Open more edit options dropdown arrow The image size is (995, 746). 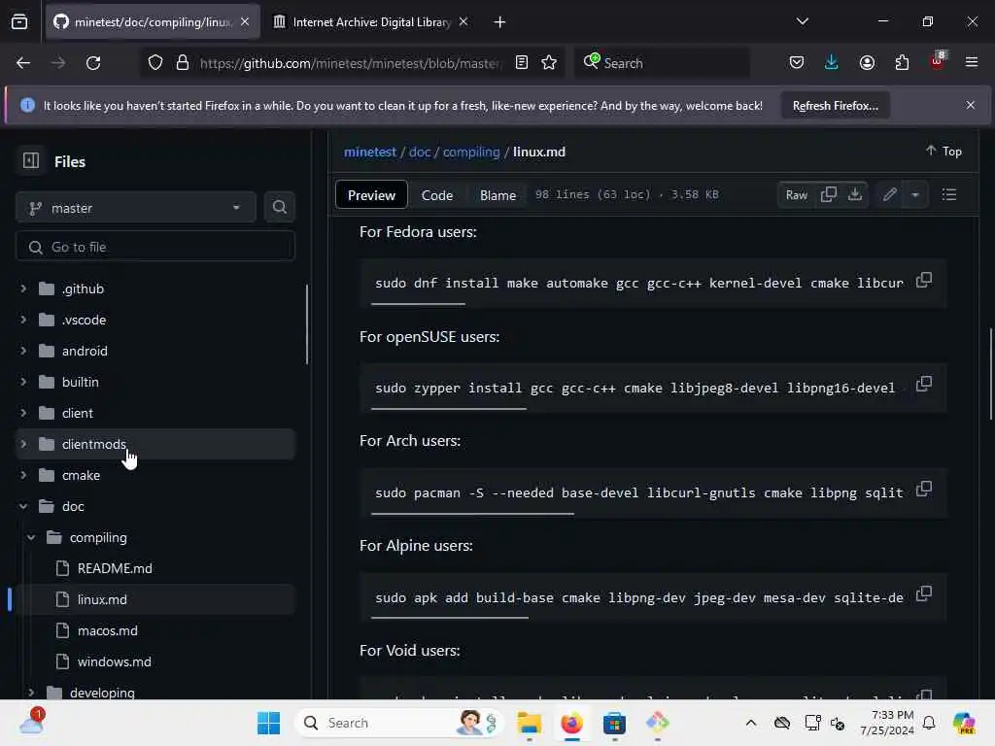(915, 194)
